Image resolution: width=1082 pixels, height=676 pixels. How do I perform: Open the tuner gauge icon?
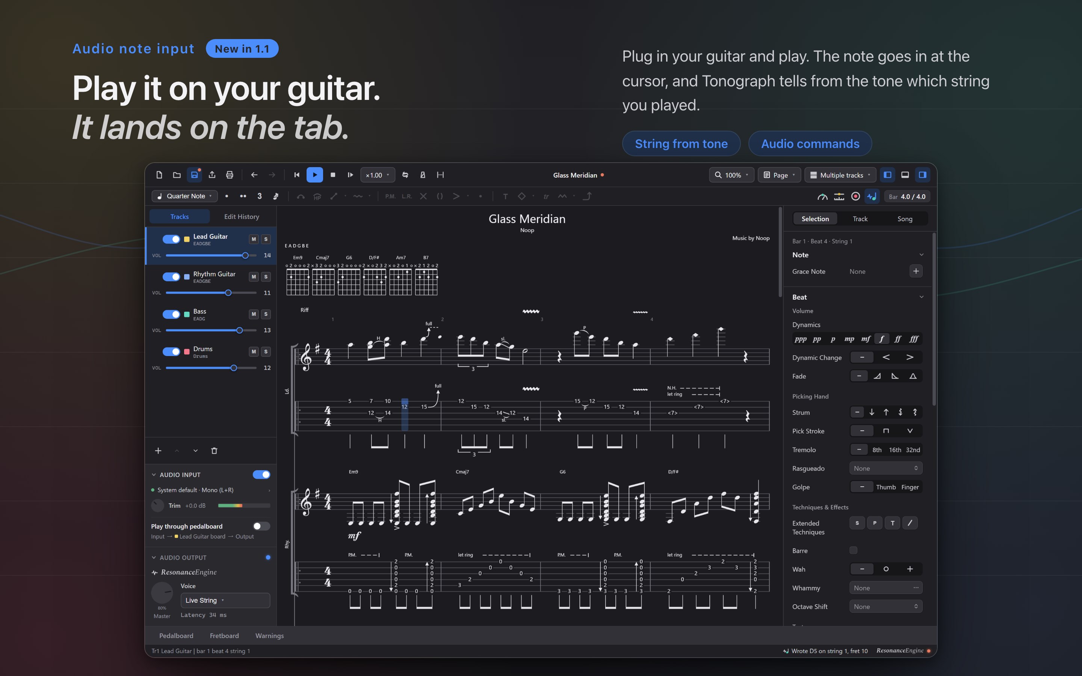[822, 196]
